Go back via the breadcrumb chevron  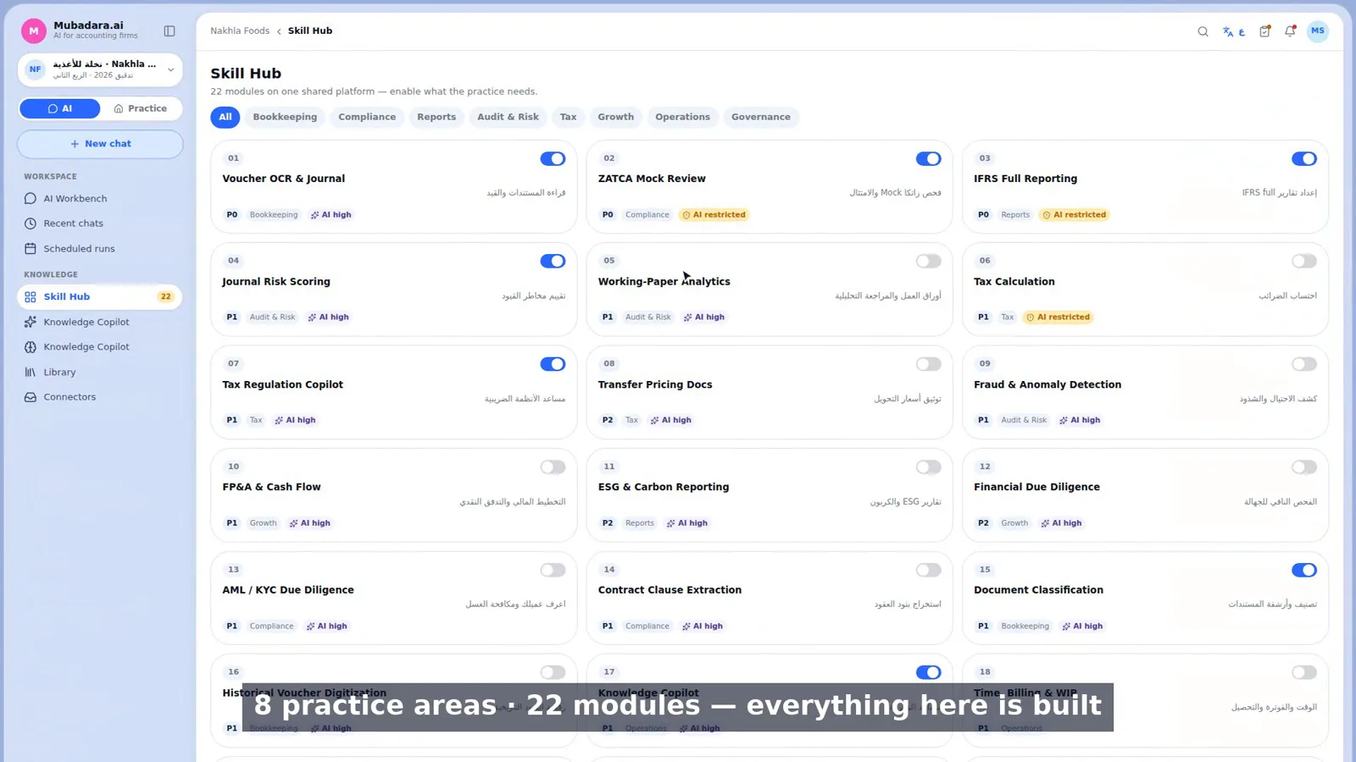tap(279, 31)
